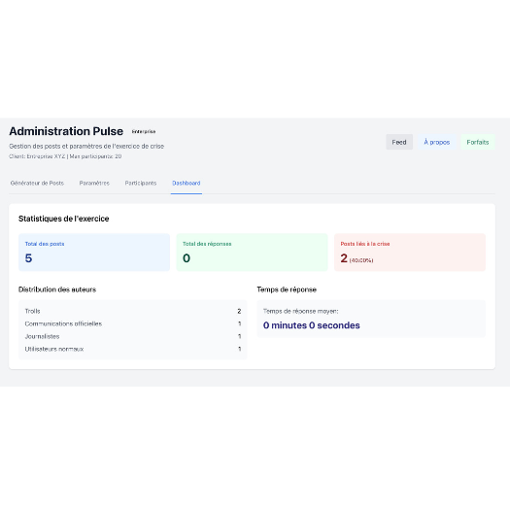The image size is (510, 510).
Task: Select the Journalistes row
Action: point(133,336)
